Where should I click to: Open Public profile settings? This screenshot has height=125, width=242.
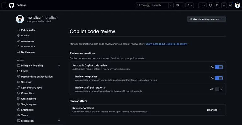28,30
